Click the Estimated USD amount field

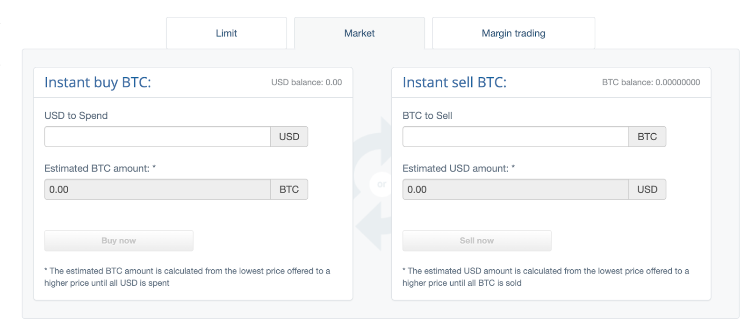515,189
